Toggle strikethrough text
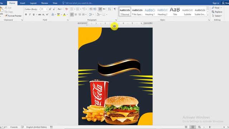Image resolution: width=229 pixels, height=129 pixels. (x=40, y=14)
